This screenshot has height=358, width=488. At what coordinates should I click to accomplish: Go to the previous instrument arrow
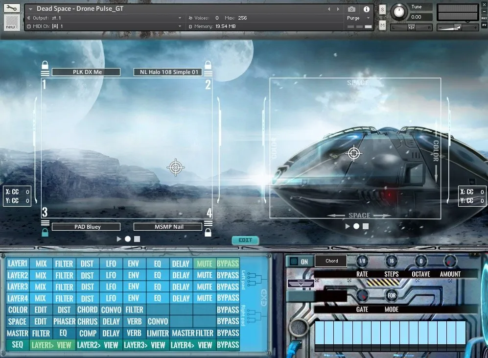[329, 9]
